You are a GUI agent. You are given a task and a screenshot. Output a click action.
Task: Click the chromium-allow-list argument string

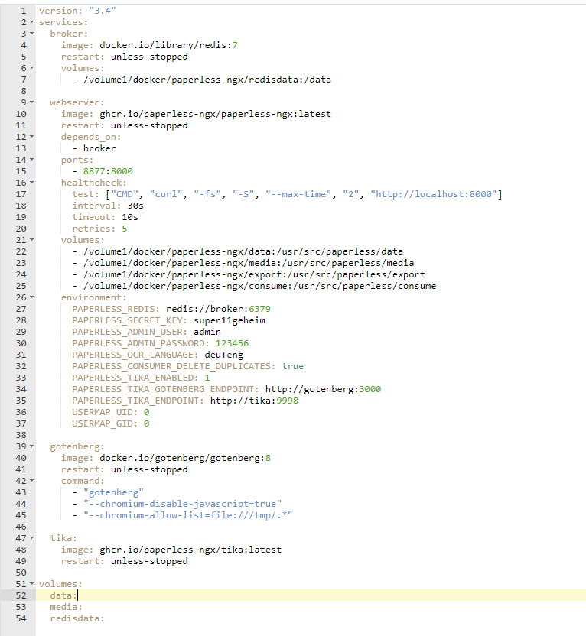188,515
